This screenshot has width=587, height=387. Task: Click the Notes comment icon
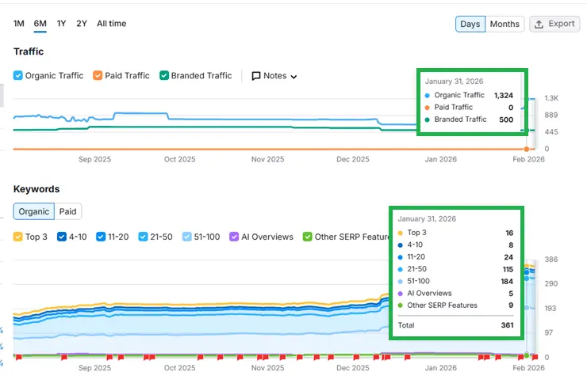pyautogui.click(x=256, y=76)
